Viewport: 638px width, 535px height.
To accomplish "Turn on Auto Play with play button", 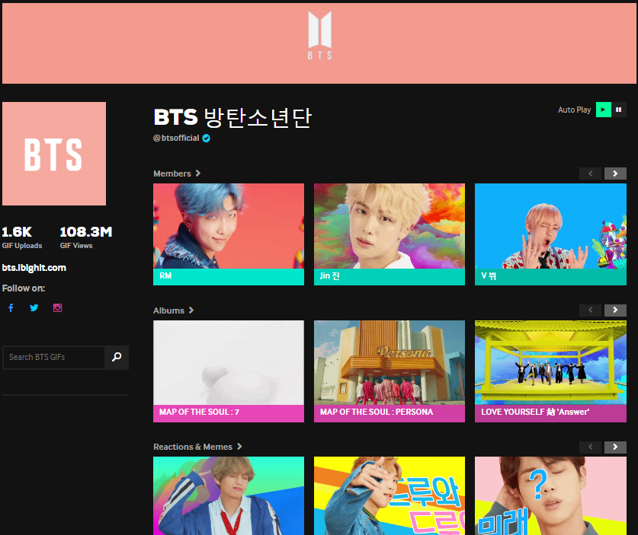I will [x=604, y=110].
